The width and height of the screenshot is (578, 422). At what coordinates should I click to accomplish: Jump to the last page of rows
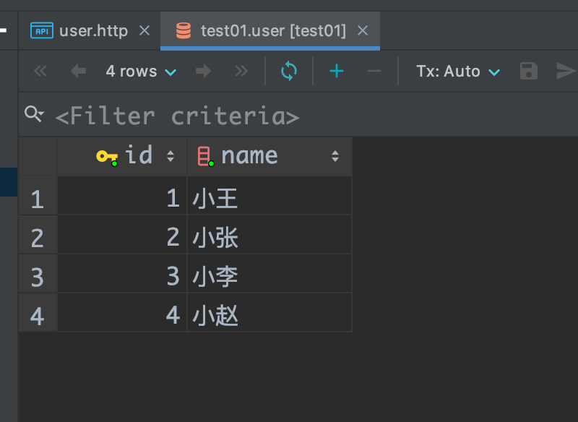pyautogui.click(x=241, y=71)
